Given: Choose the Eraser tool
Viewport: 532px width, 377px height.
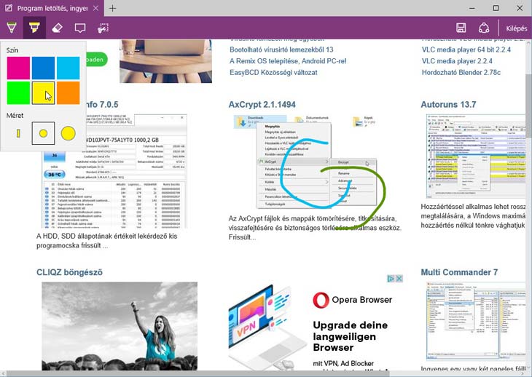Looking at the screenshot, I should pos(58,28).
